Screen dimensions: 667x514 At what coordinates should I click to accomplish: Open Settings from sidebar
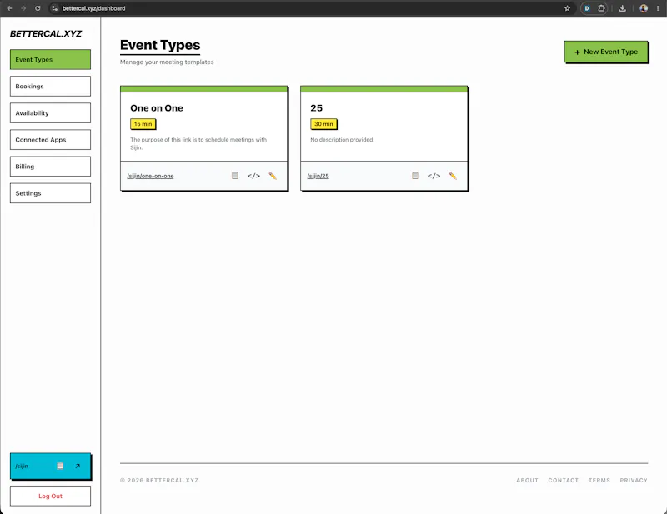[x=50, y=193]
